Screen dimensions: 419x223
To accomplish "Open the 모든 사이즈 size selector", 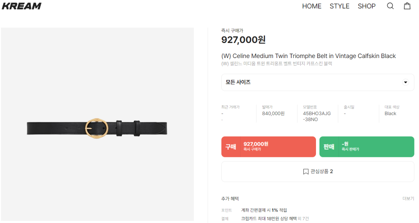I will (318, 82).
